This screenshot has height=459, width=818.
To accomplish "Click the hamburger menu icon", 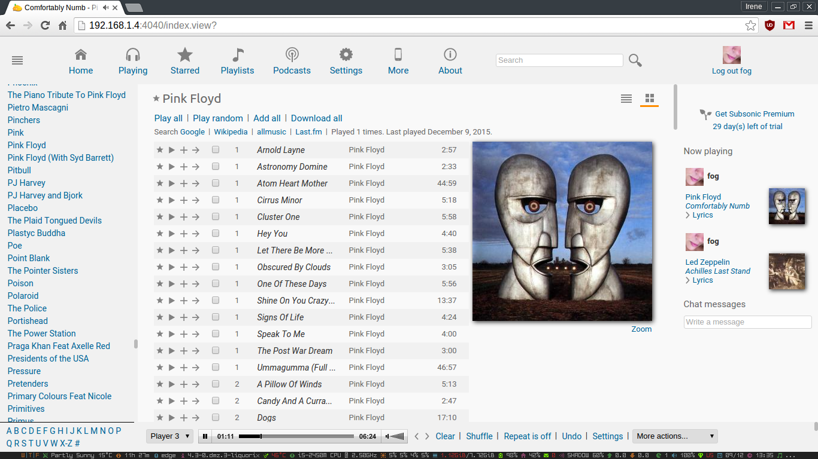I will click(x=17, y=60).
